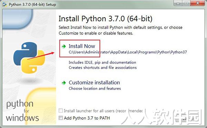Click 'Includes IDLE, pip and documentation' text
Screen dimensions: 207x128
point(102,62)
